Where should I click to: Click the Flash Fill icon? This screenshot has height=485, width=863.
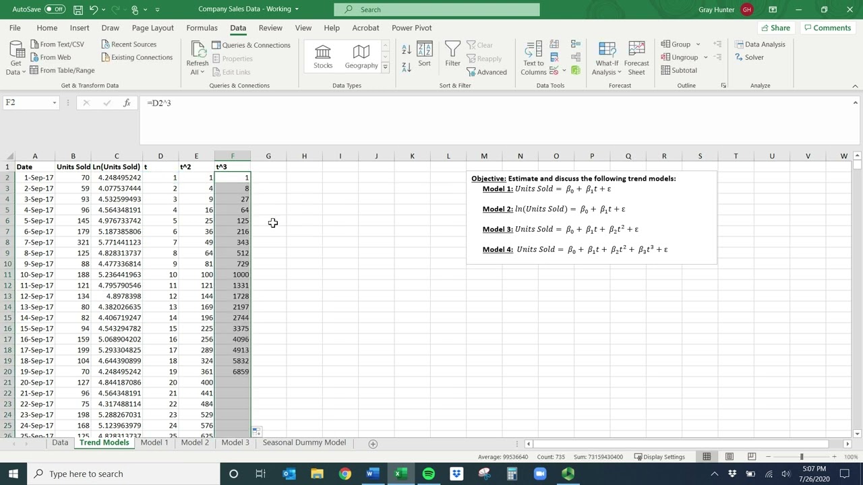click(x=554, y=44)
